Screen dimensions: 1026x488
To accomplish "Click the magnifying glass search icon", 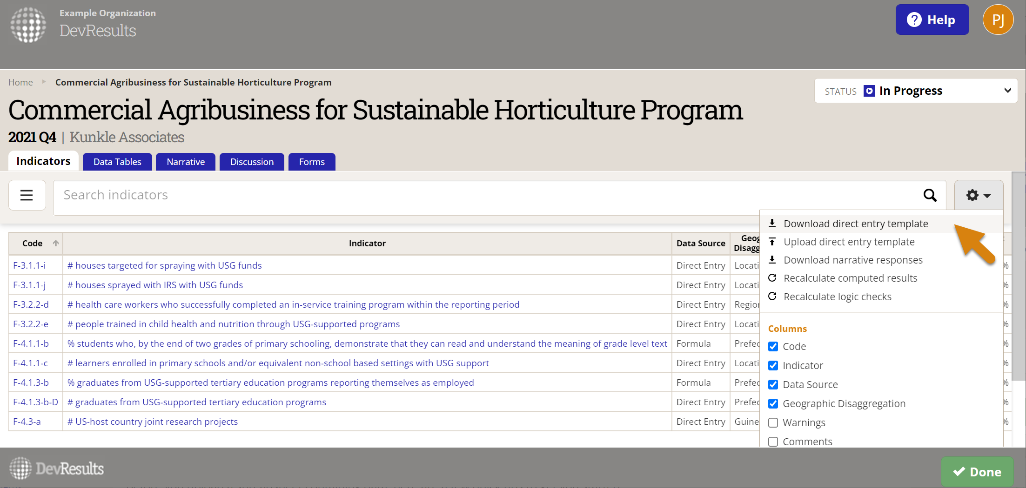I will (930, 195).
